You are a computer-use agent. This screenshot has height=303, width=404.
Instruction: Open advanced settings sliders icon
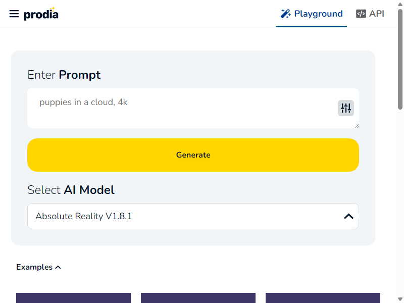pyautogui.click(x=346, y=108)
